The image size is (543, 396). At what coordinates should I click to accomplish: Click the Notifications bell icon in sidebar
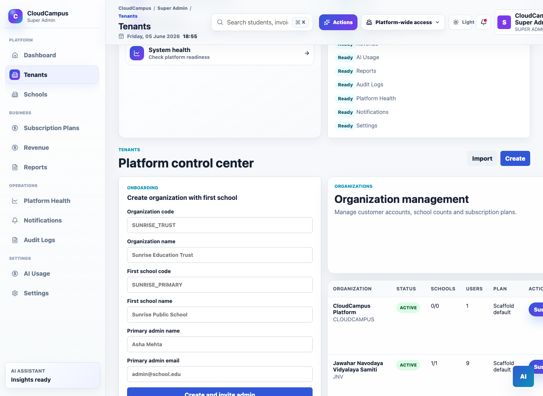point(15,220)
